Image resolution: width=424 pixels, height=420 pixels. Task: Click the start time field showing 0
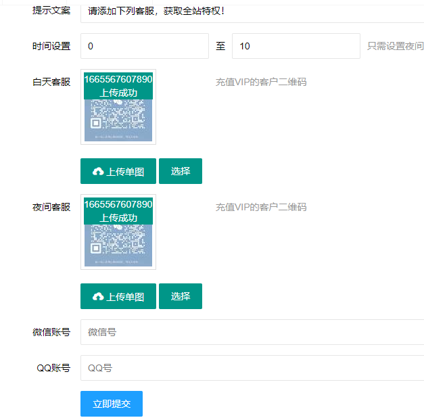(x=145, y=46)
